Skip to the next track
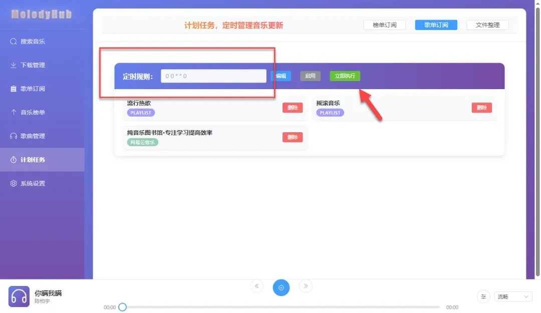Viewport: 541px width, 313px height. point(306,286)
